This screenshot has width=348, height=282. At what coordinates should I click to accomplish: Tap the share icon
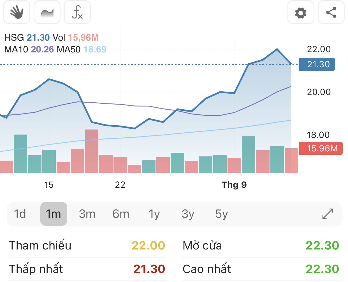pyautogui.click(x=331, y=13)
